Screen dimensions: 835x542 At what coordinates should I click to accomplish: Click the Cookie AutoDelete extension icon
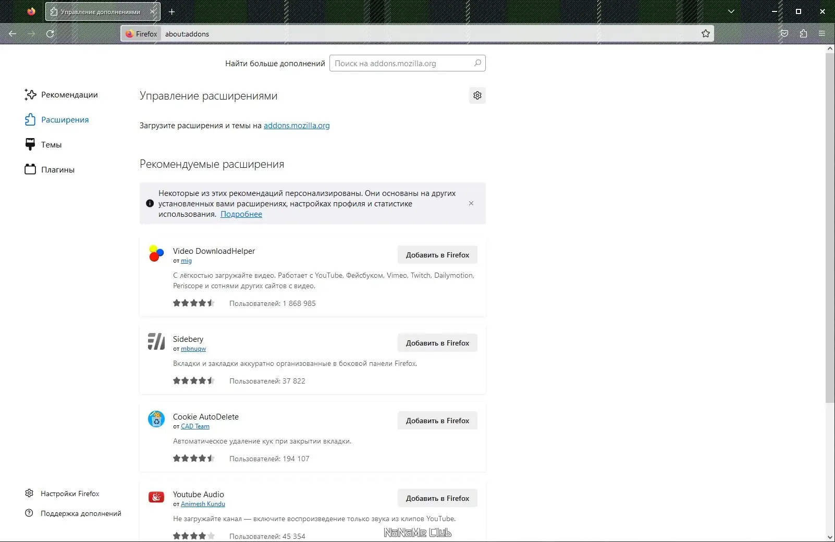[x=156, y=420]
